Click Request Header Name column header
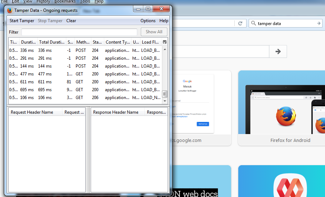Viewport: 325px width, 197px height. (x=35, y=112)
